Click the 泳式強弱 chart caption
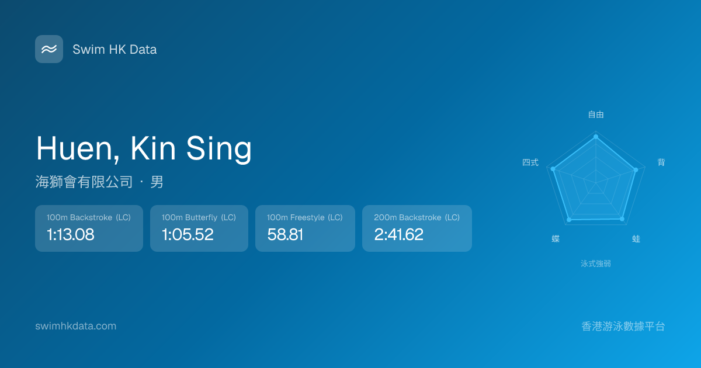 596,263
